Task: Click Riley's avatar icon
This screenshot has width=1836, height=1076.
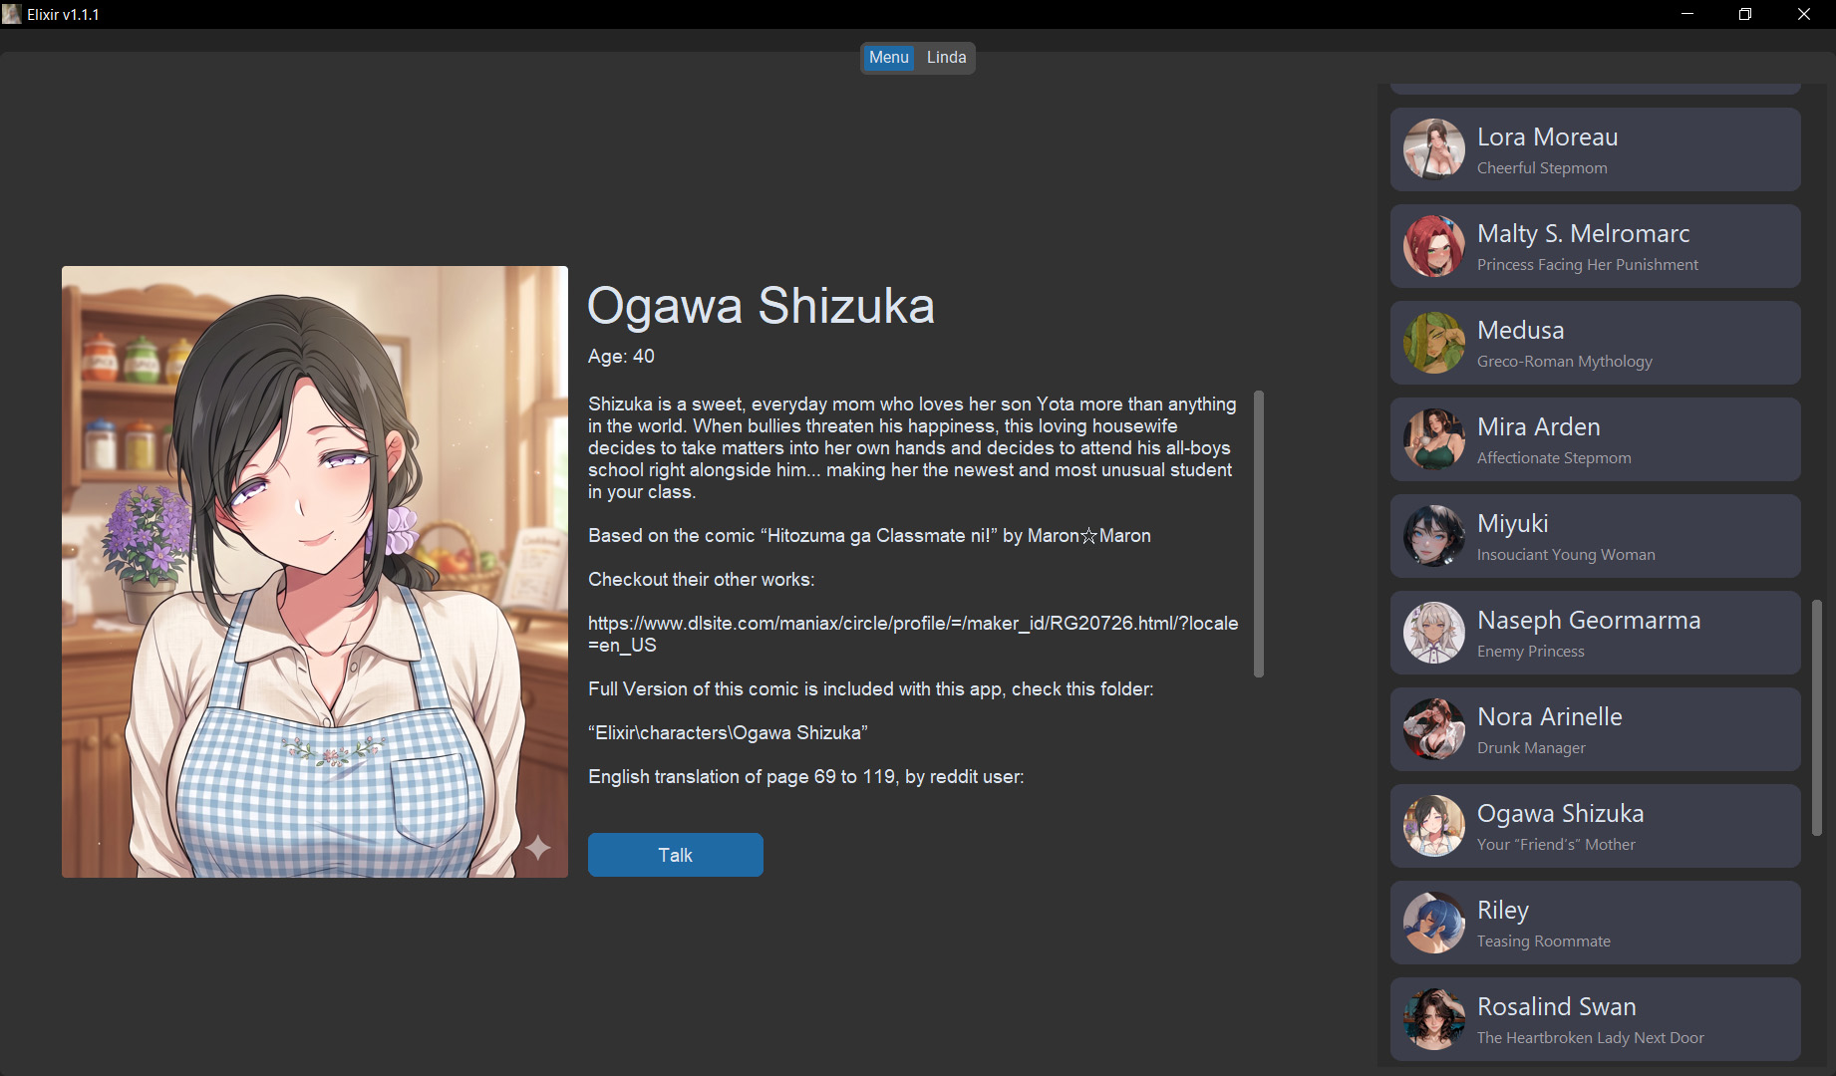Action: [1433, 923]
